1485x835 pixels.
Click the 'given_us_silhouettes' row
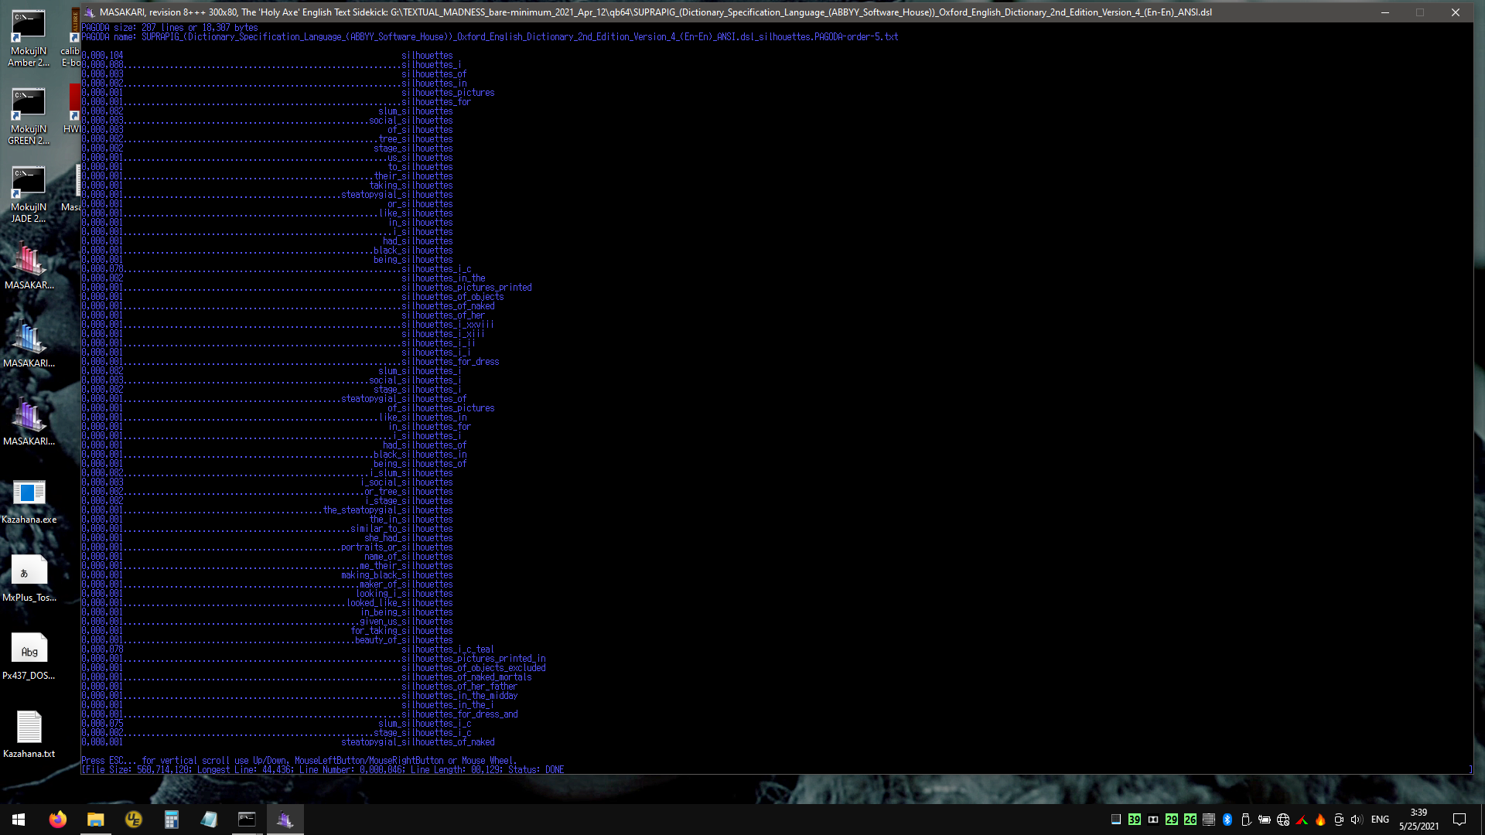click(267, 621)
